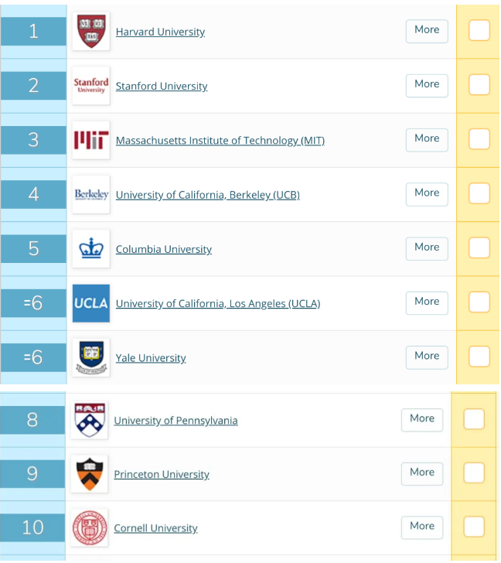Click the Cornell University seal logo

point(89,528)
